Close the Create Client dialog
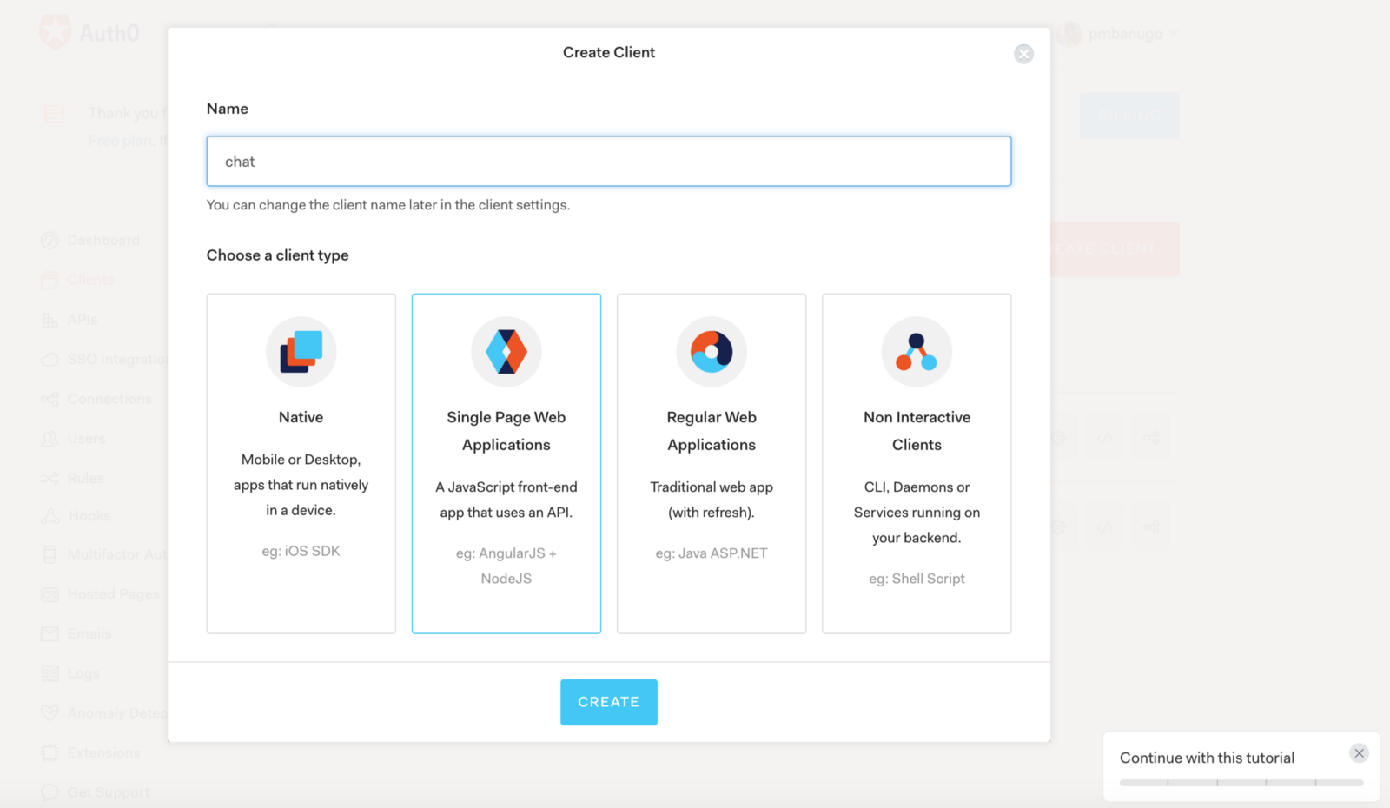This screenshot has height=808, width=1390. coord(1023,54)
